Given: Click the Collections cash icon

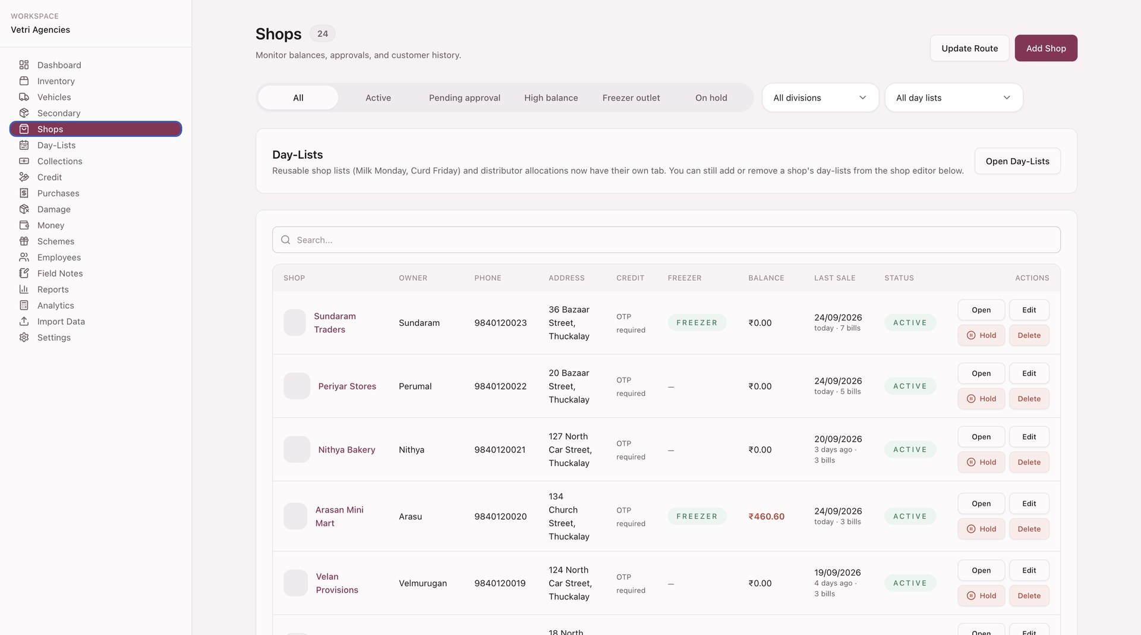Looking at the screenshot, I should (x=24, y=161).
